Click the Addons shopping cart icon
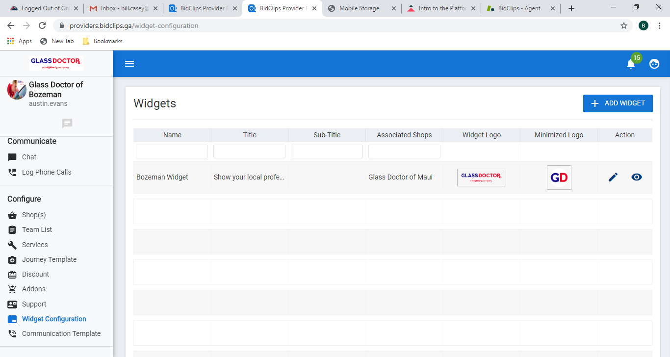670x357 pixels. pos(12,289)
